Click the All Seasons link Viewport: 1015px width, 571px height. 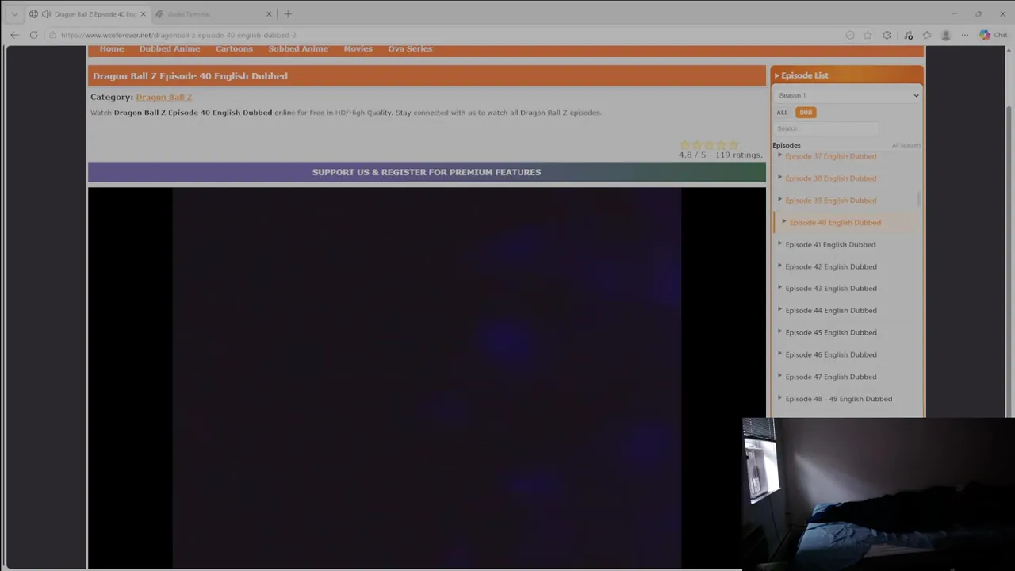(906, 145)
